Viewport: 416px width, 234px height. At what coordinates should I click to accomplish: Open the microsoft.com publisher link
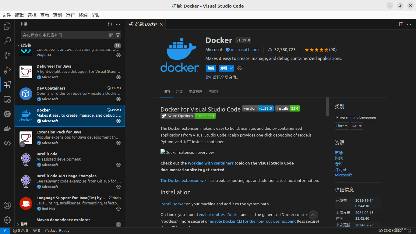tap(245, 50)
